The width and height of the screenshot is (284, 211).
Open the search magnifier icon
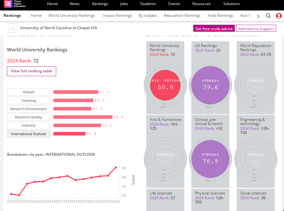pyautogui.click(x=268, y=16)
